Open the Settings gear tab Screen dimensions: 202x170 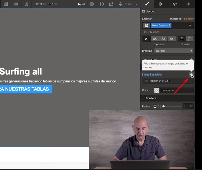pyautogui.click(x=161, y=4)
